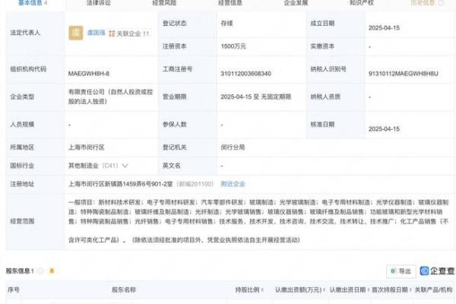
Task: Open the 关联企业 11 link
Action: point(132,33)
